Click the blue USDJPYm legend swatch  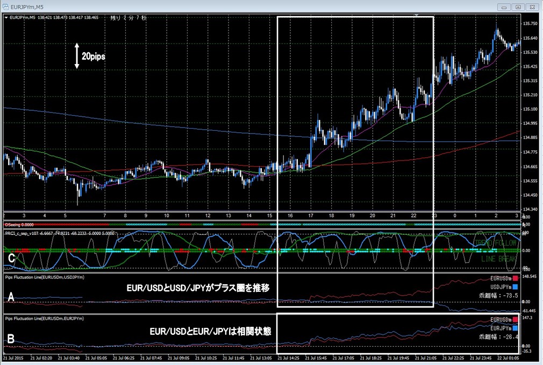click(515, 287)
